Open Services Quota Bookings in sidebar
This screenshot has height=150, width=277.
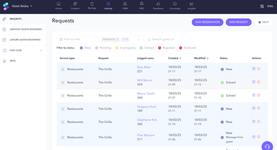click(23, 29)
